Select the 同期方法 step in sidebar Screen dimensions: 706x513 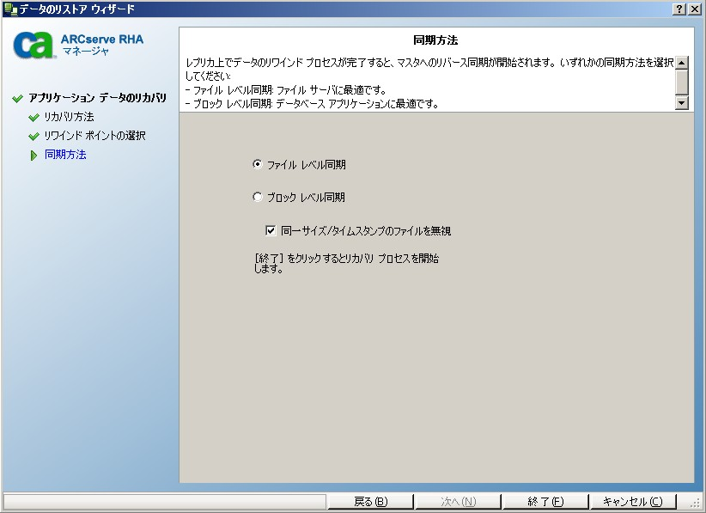[x=65, y=155]
